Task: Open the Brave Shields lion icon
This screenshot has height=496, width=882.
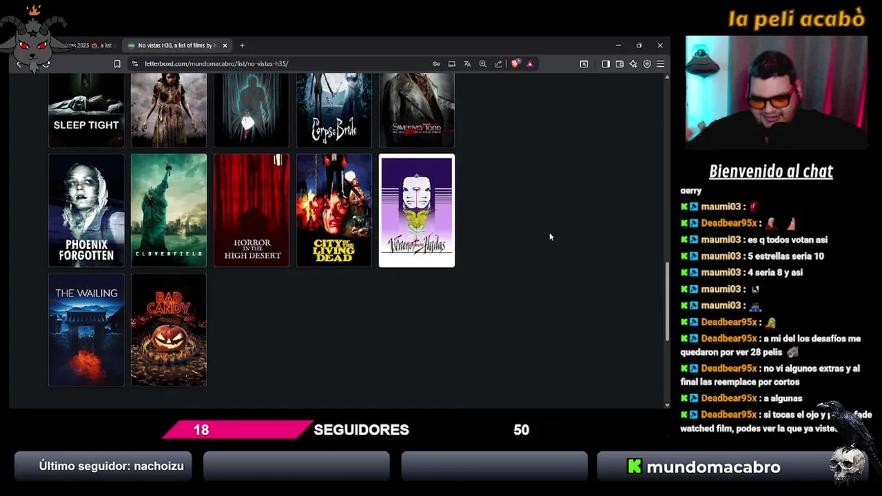Action: pos(515,64)
